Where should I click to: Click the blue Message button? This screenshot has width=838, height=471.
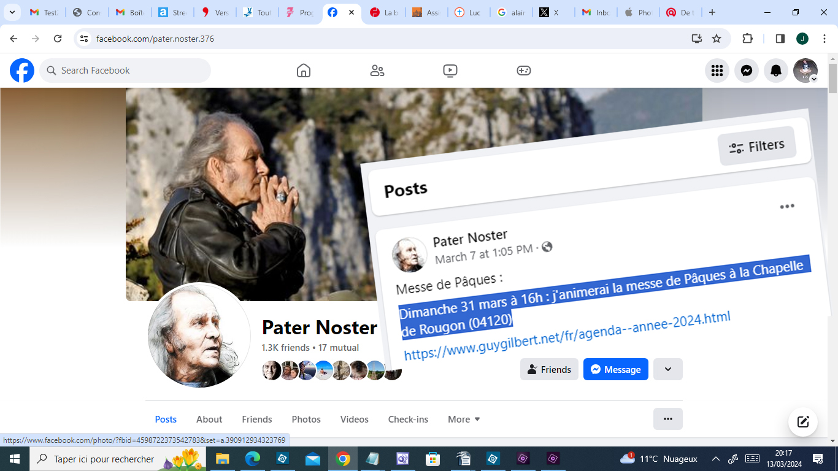616,369
